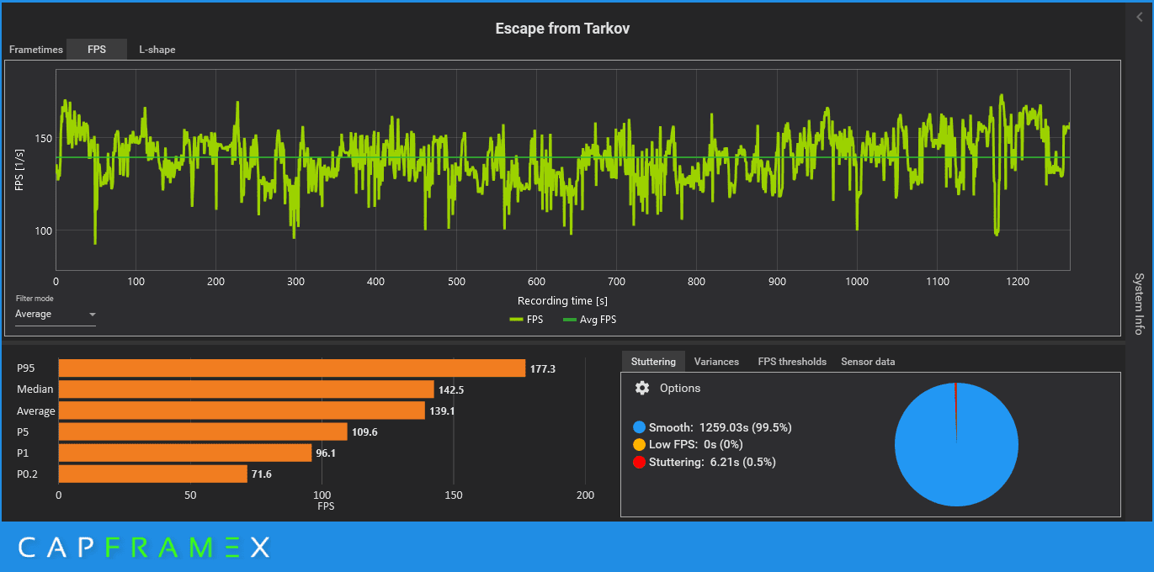Open the Variances tab
Image resolution: width=1154 pixels, height=572 pixels.
716,362
